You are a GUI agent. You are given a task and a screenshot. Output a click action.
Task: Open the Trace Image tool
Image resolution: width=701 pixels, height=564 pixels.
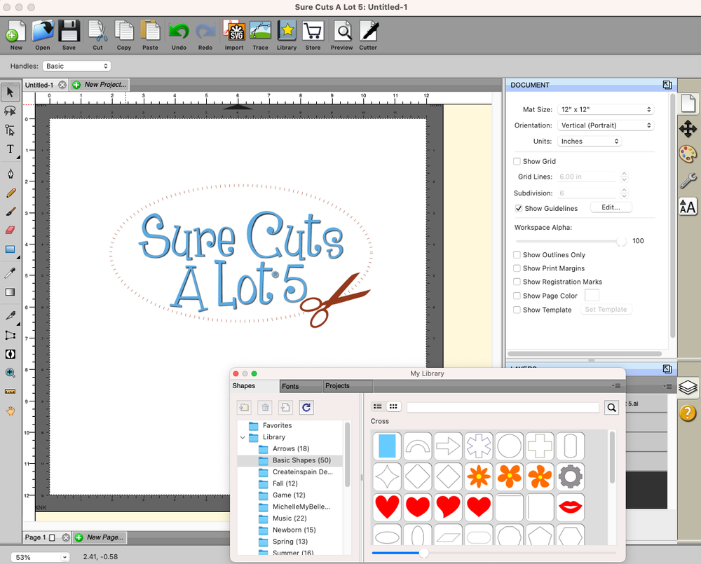tap(260, 32)
